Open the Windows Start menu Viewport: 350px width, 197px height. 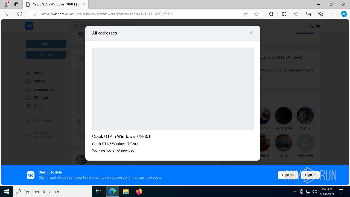[7, 192]
